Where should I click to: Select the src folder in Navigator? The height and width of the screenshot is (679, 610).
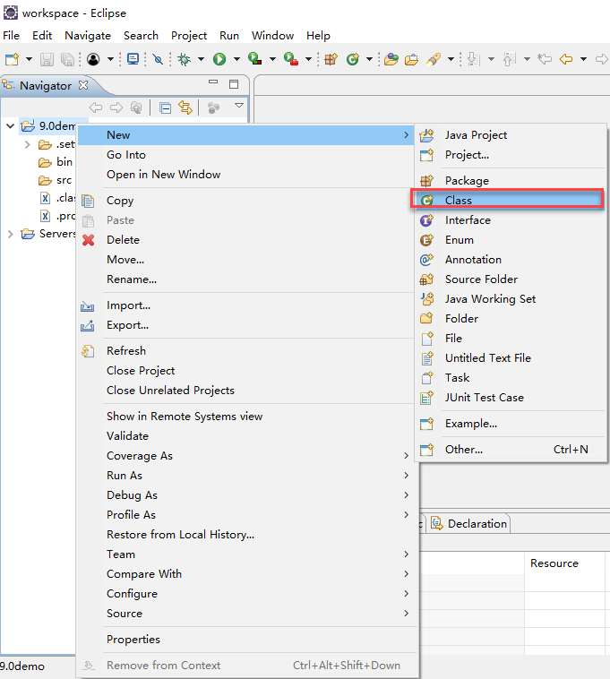tap(64, 180)
